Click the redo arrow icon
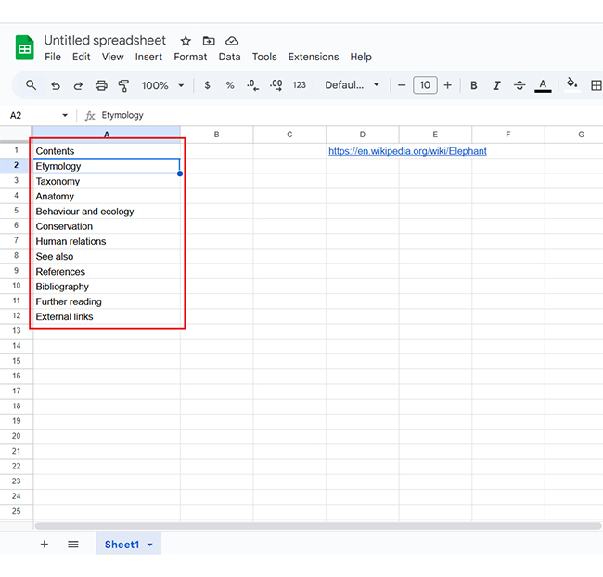The height and width of the screenshot is (577, 603). pos(78,85)
